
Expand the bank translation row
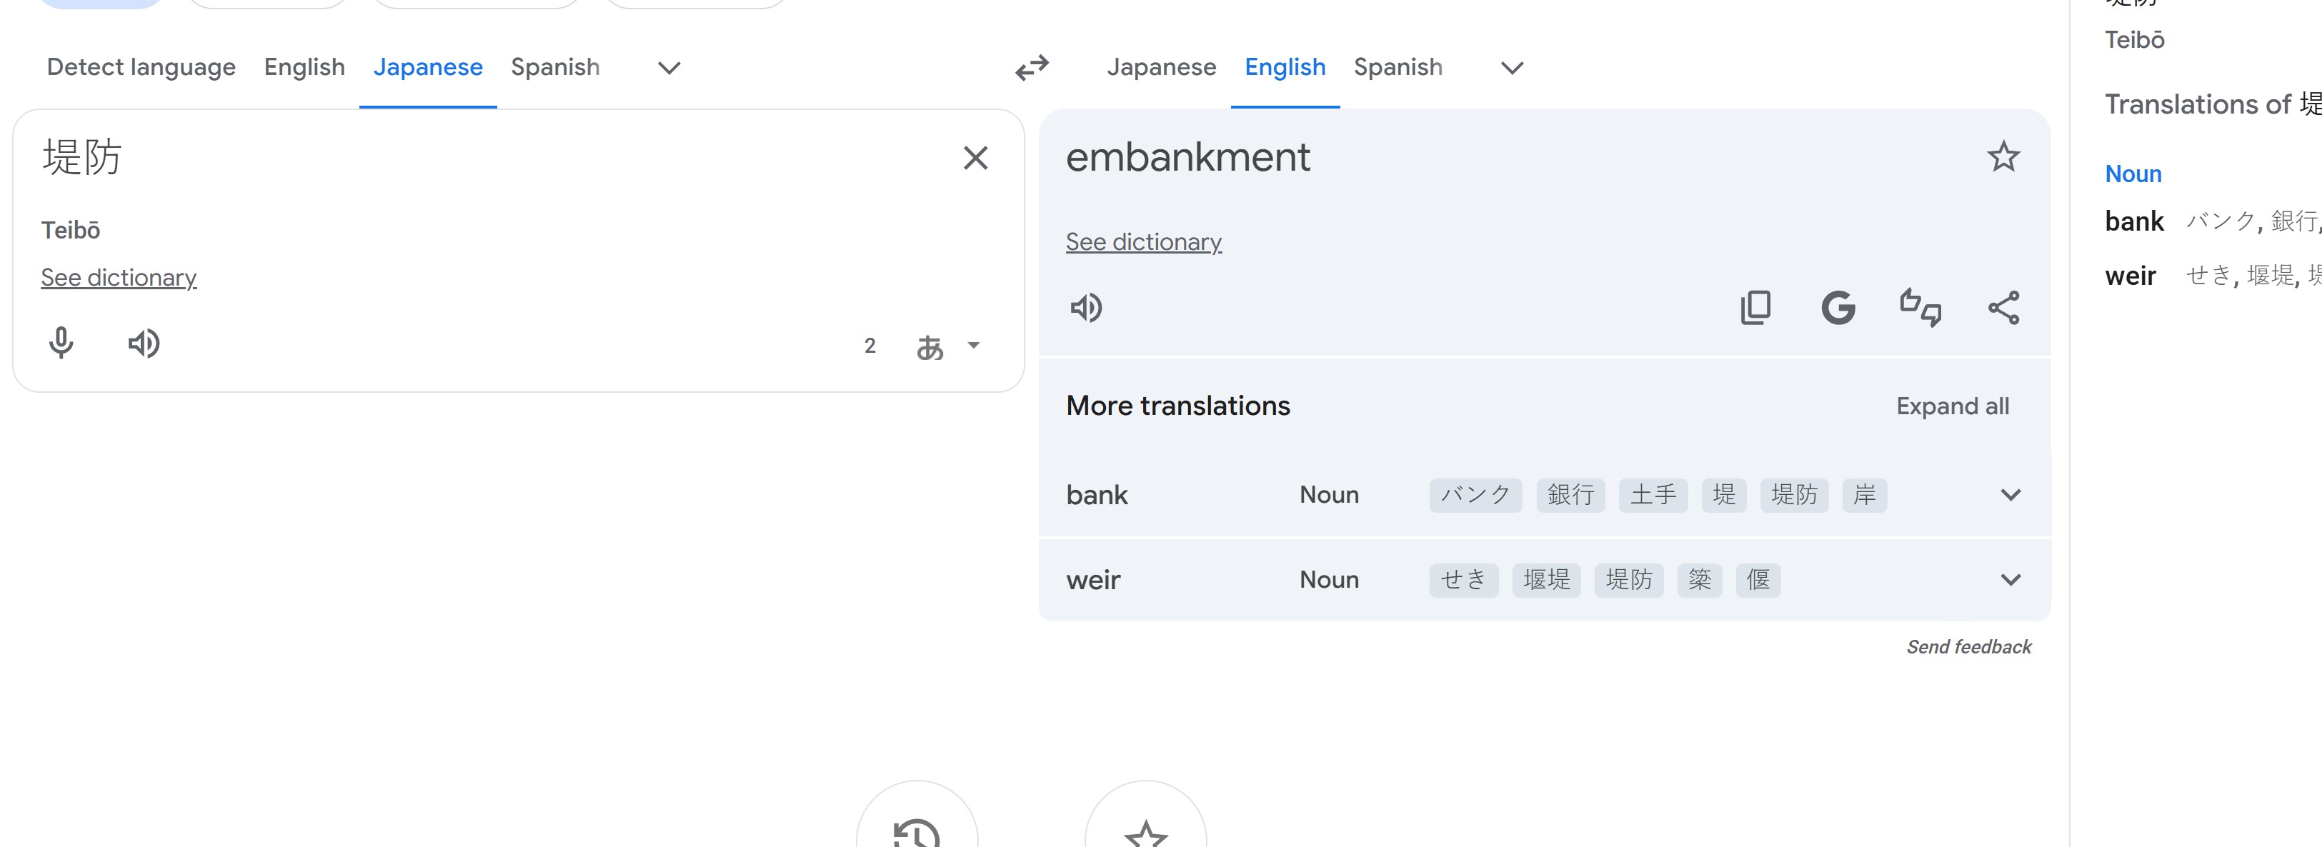[x=2010, y=495]
